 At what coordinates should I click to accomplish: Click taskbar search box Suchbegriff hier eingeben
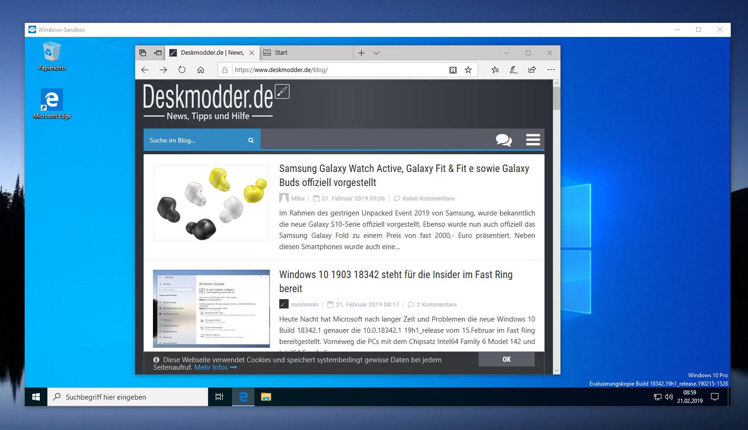(127, 397)
